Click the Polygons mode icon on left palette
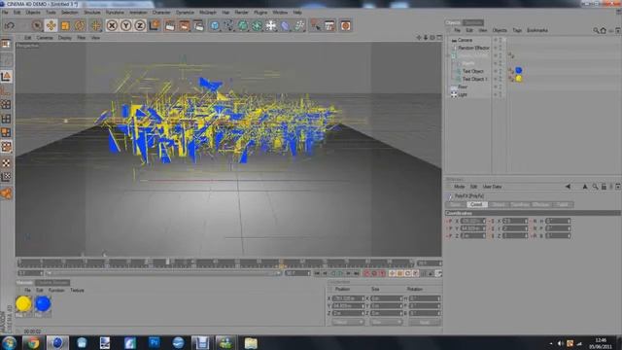 pyautogui.click(x=6, y=132)
